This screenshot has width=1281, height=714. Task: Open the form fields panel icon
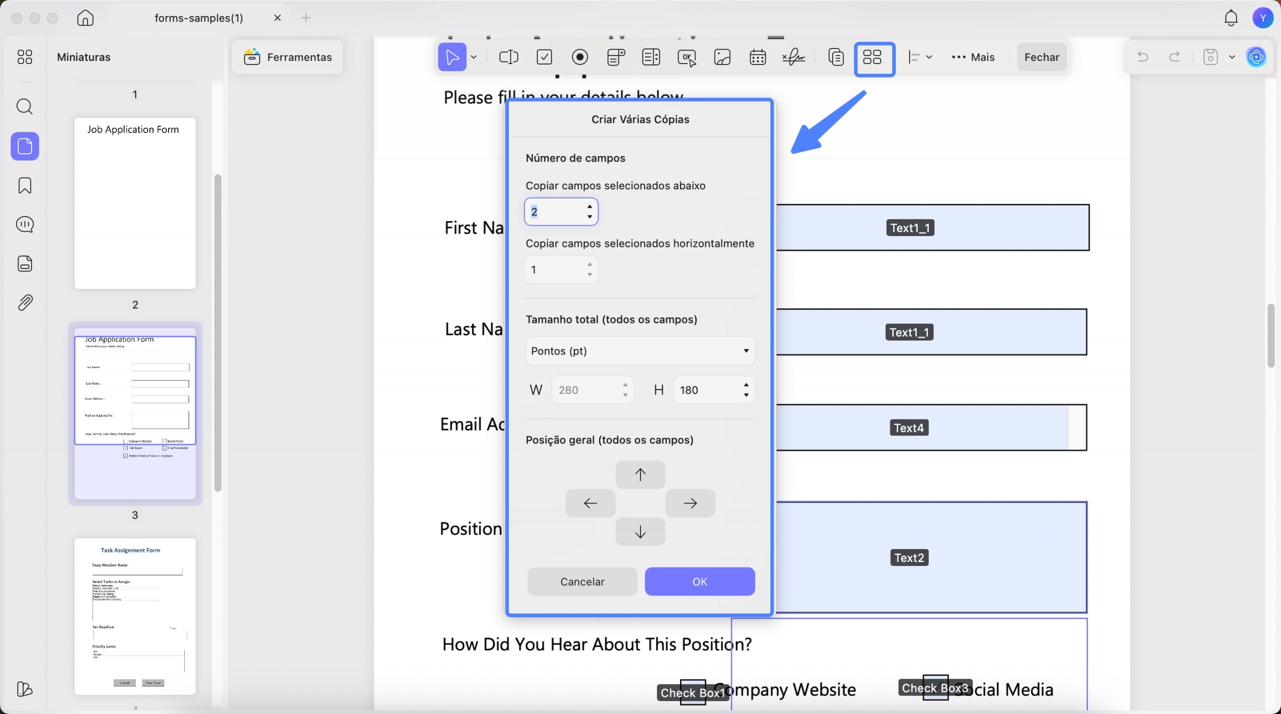[25, 263]
